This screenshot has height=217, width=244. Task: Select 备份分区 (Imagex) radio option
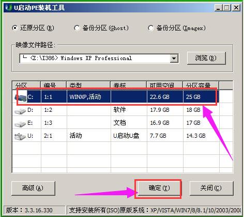[151, 28]
